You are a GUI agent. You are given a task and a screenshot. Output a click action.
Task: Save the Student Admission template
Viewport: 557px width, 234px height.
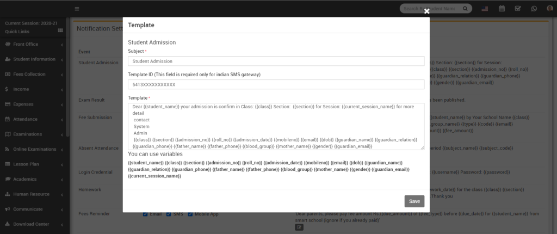(x=414, y=201)
